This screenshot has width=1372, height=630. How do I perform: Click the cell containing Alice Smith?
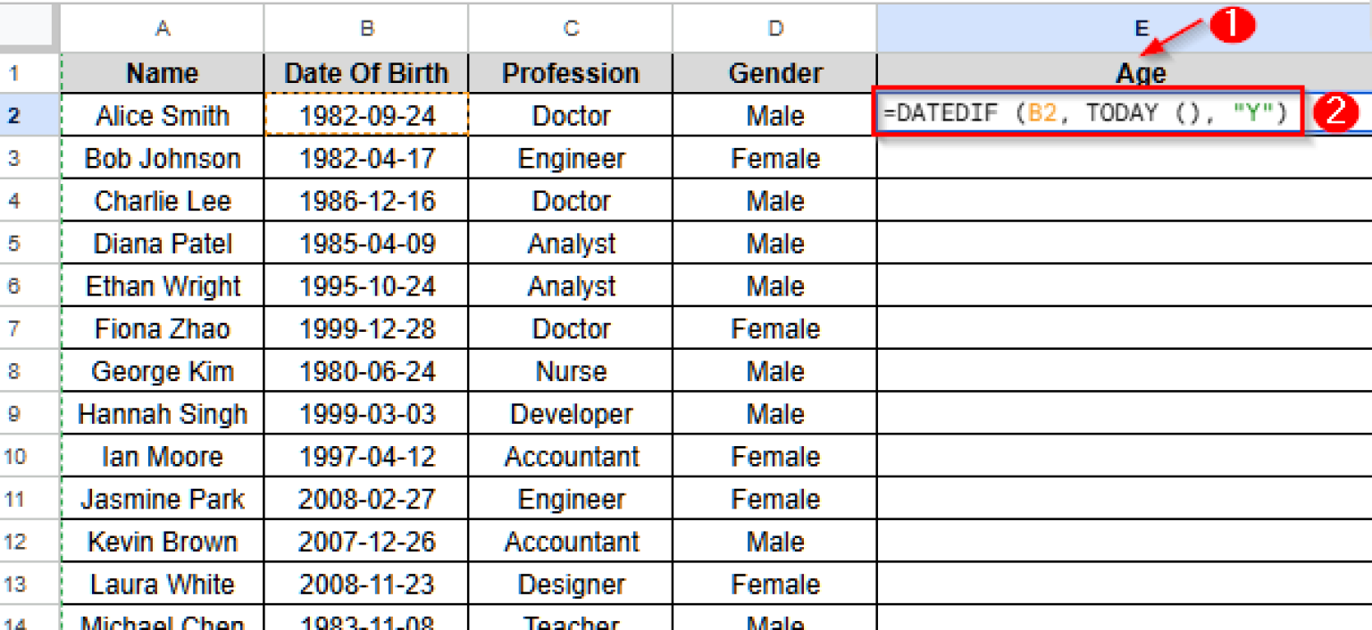click(162, 115)
